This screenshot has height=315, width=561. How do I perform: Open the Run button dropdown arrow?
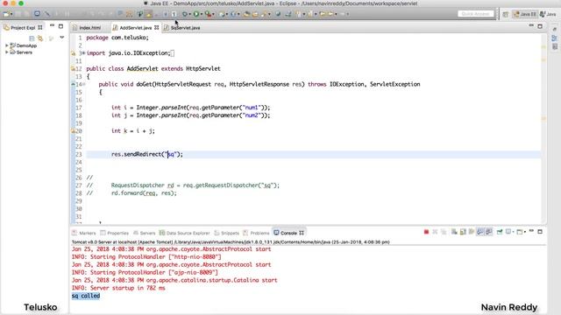point(202,14)
